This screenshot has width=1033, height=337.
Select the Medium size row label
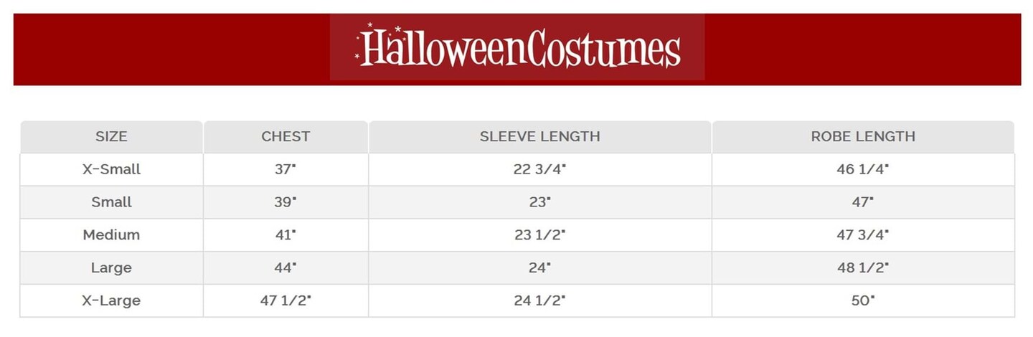pos(111,235)
